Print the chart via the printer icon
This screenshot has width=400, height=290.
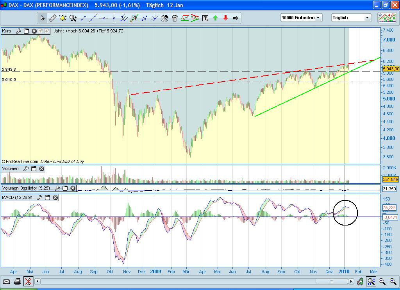pos(17,281)
